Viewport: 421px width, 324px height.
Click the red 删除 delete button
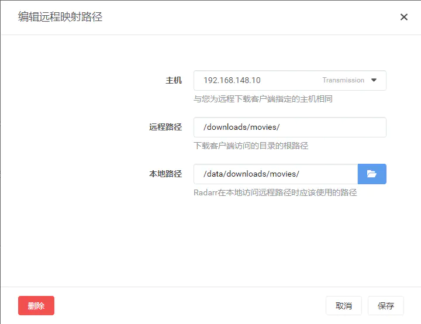[x=36, y=305]
